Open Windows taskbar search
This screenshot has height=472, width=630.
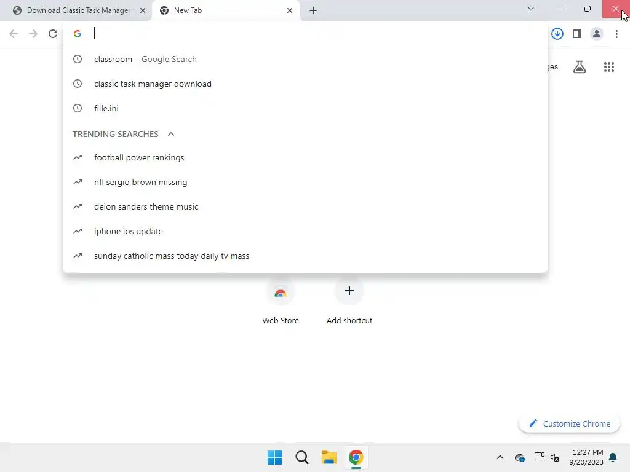301,457
